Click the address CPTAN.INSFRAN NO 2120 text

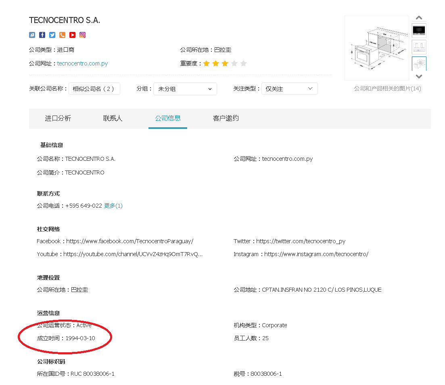coord(322,290)
